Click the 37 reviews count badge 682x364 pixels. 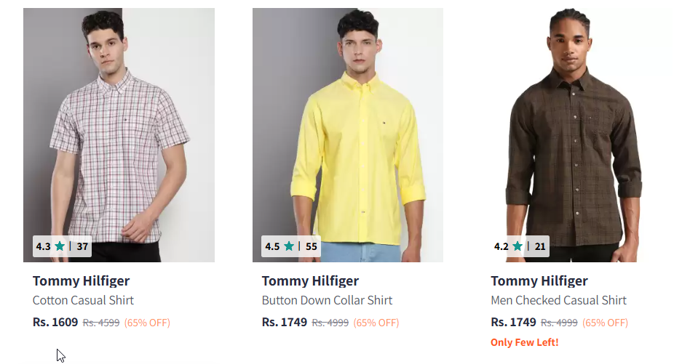tap(82, 246)
